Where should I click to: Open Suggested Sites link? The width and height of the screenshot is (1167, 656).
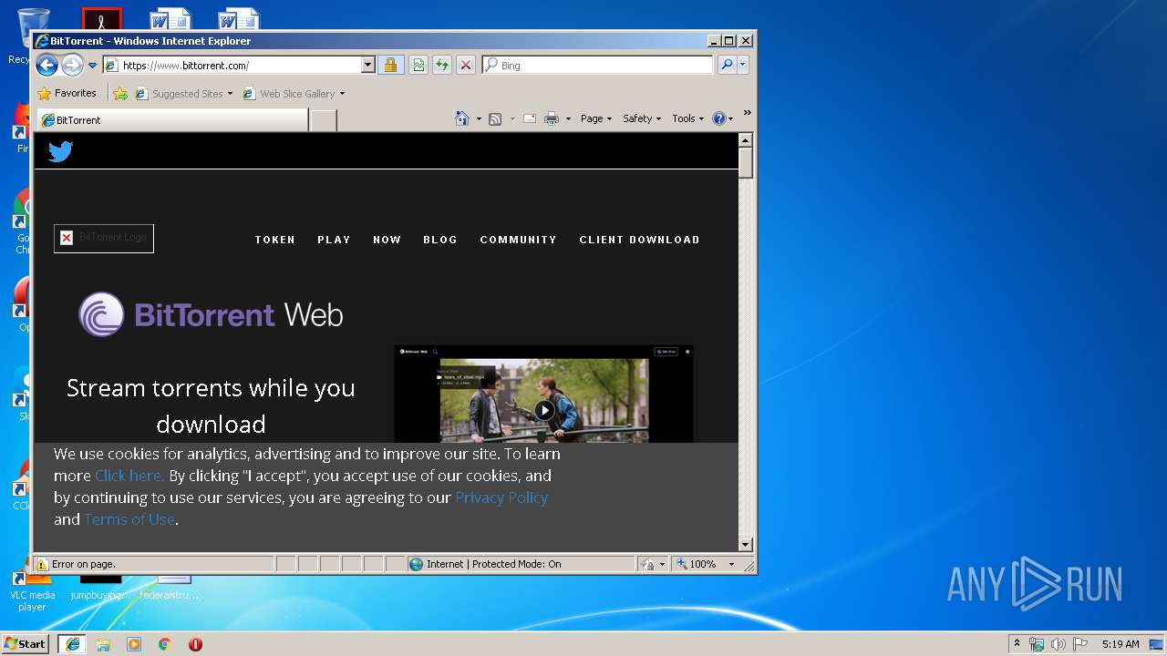pos(184,94)
